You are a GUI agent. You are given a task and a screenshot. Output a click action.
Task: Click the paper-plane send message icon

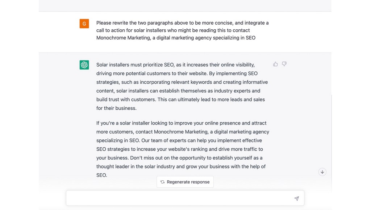pos(296,198)
